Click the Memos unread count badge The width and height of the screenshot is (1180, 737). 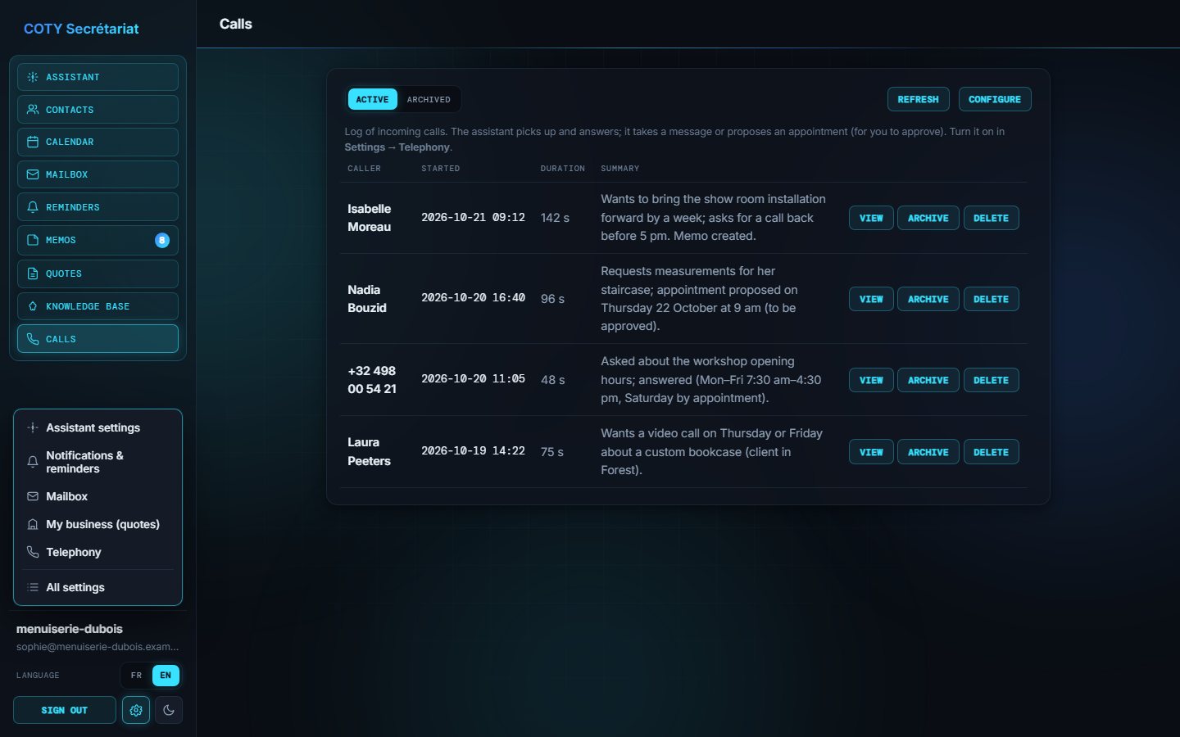click(162, 240)
